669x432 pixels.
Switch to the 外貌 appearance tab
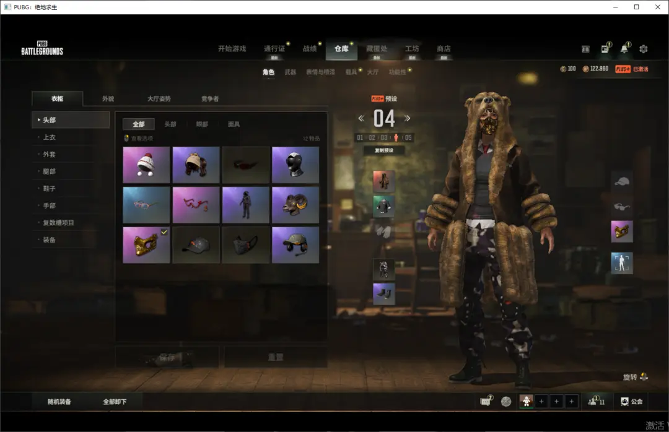tap(108, 98)
